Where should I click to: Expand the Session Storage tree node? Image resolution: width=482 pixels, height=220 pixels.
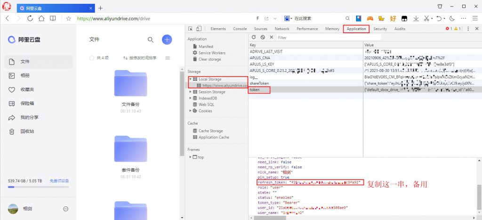(x=190, y=92)
